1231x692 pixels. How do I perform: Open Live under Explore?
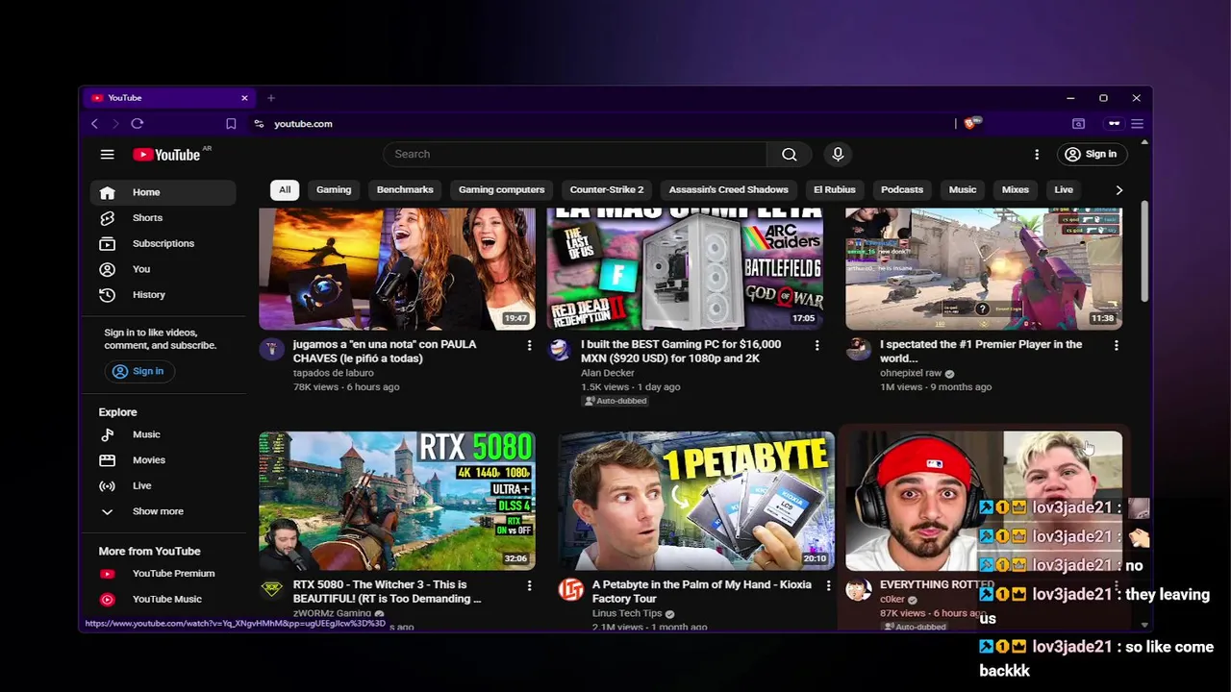(x=163, y=485)
